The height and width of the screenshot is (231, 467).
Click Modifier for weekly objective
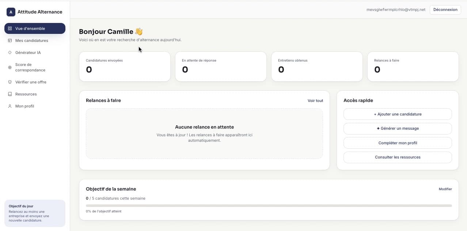tap(445, 189)
